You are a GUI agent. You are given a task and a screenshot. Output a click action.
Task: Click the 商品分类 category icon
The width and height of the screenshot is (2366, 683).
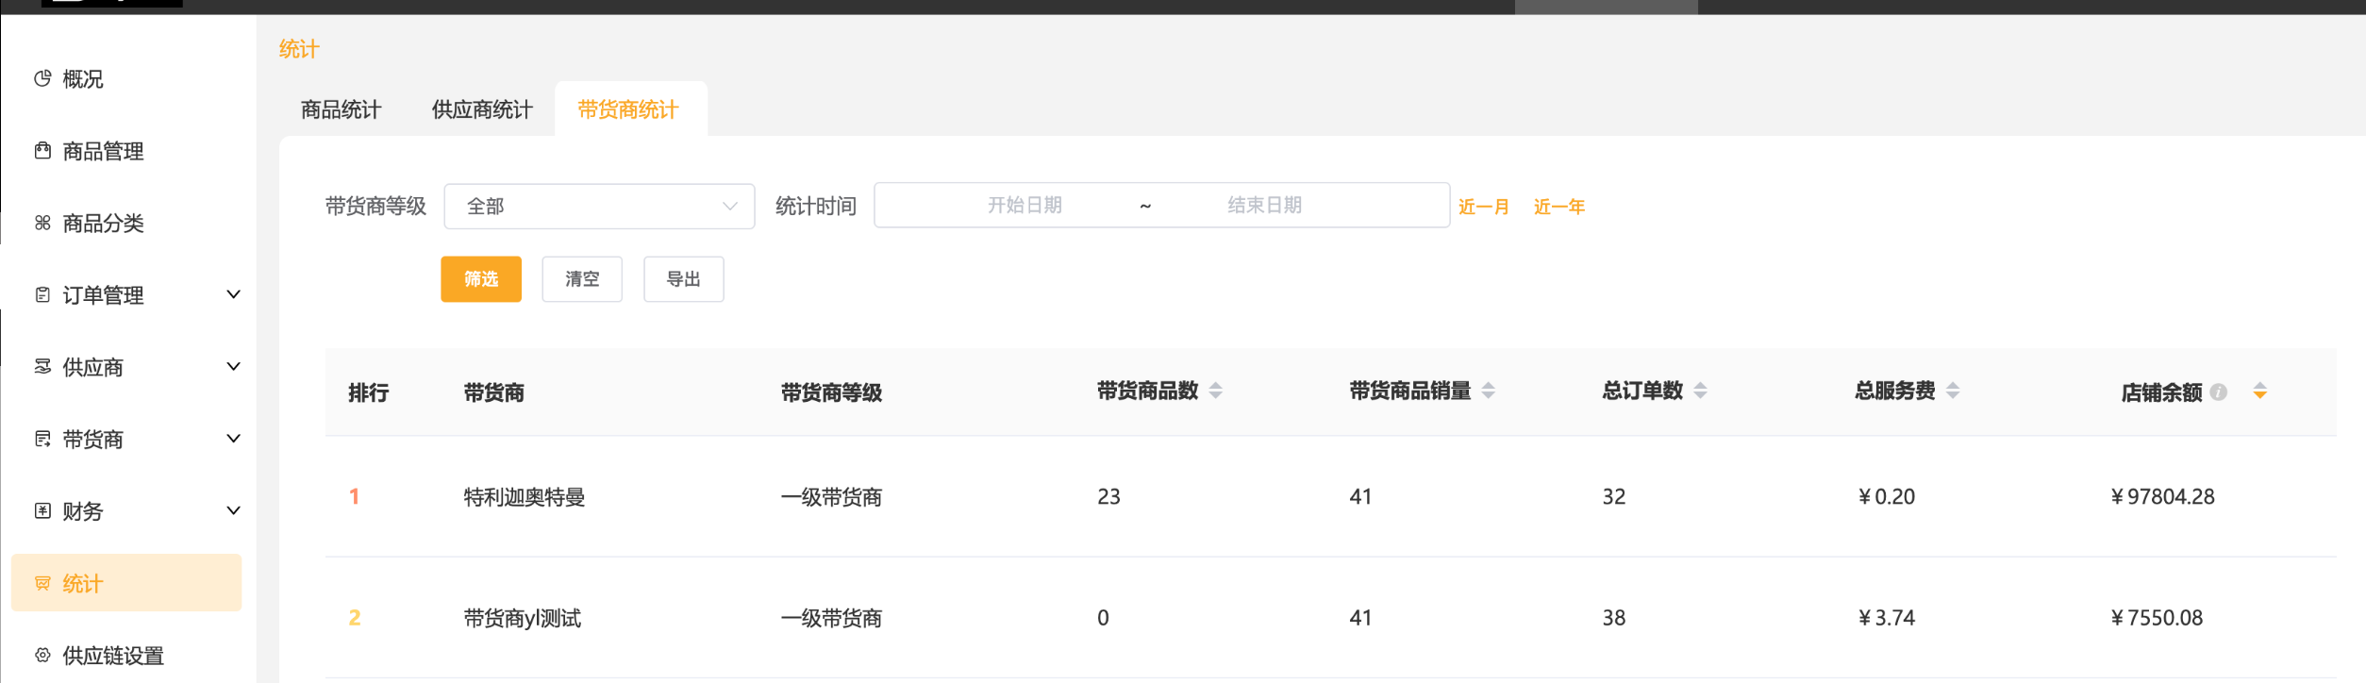(42, 223)
